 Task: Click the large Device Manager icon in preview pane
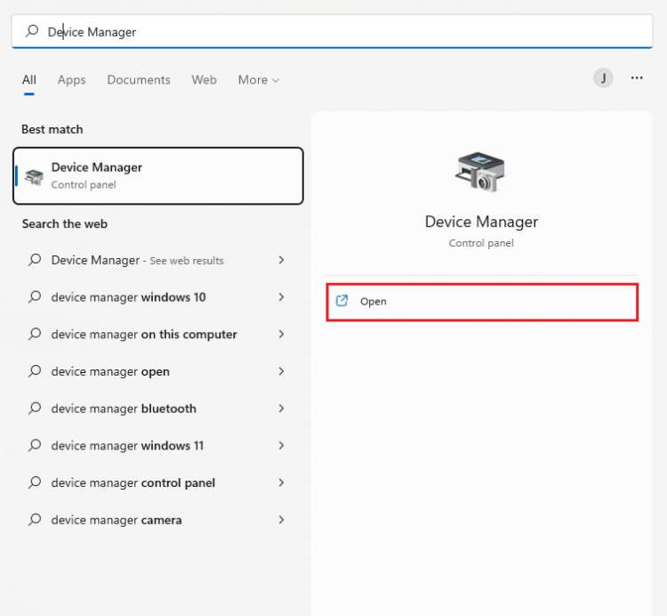coord(480,172)
